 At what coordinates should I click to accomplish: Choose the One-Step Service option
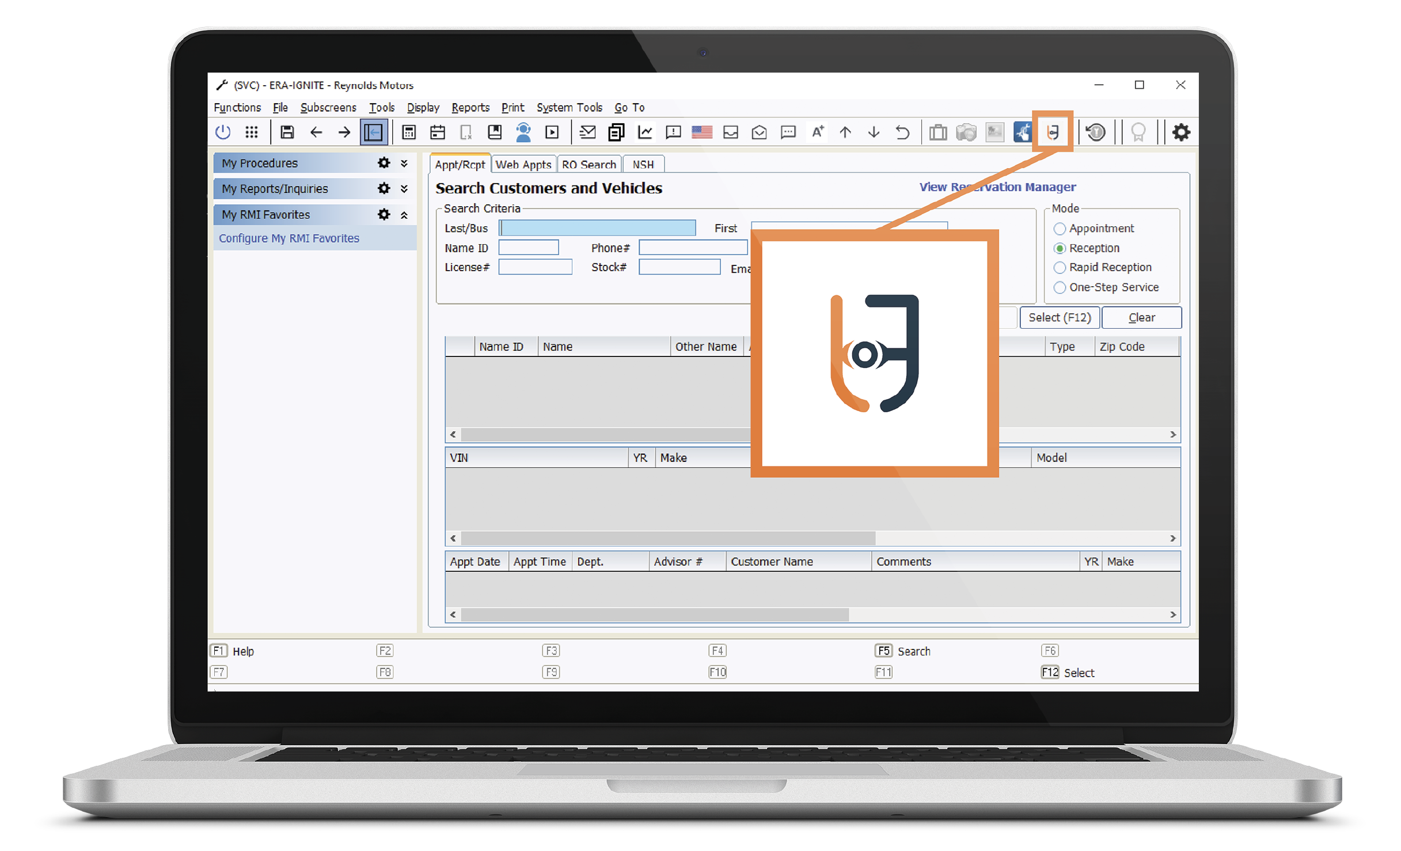[x=1059, y=287]
